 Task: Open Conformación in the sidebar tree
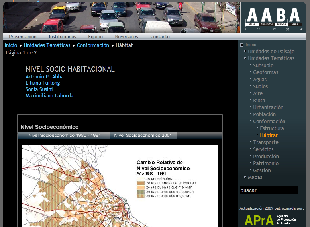point(269,121)
